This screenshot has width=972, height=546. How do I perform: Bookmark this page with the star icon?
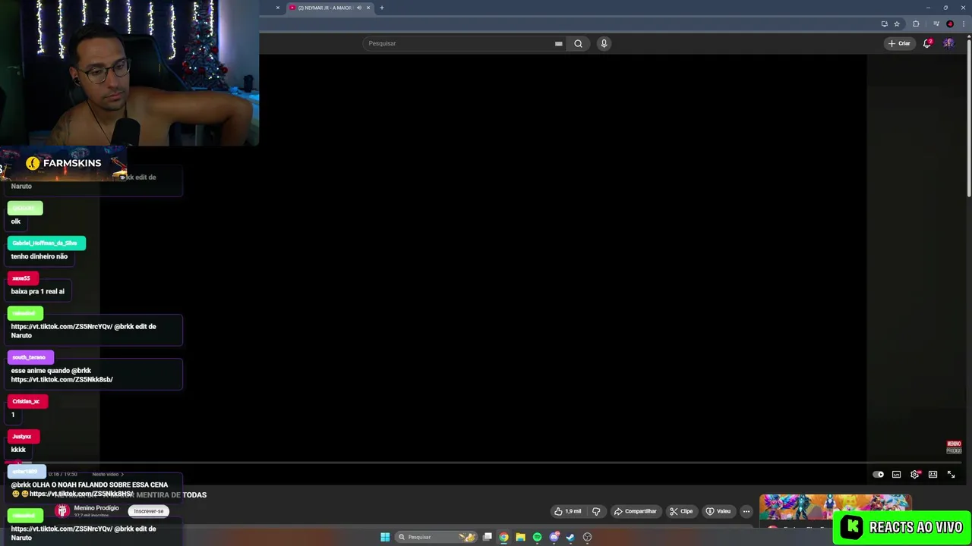coord(897,24)
